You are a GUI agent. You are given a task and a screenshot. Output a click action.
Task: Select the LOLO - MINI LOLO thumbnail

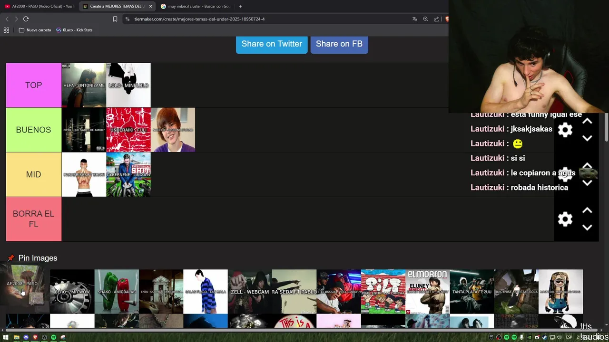coord(128,85)
